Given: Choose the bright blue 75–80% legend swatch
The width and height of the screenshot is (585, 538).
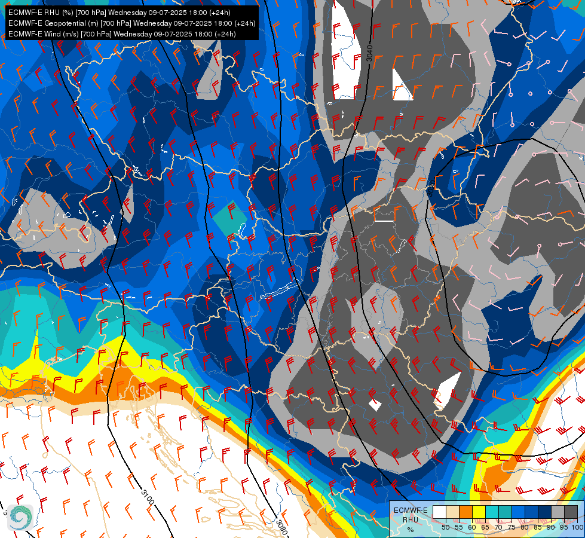Looking at the screenshot, I should 519,512.
